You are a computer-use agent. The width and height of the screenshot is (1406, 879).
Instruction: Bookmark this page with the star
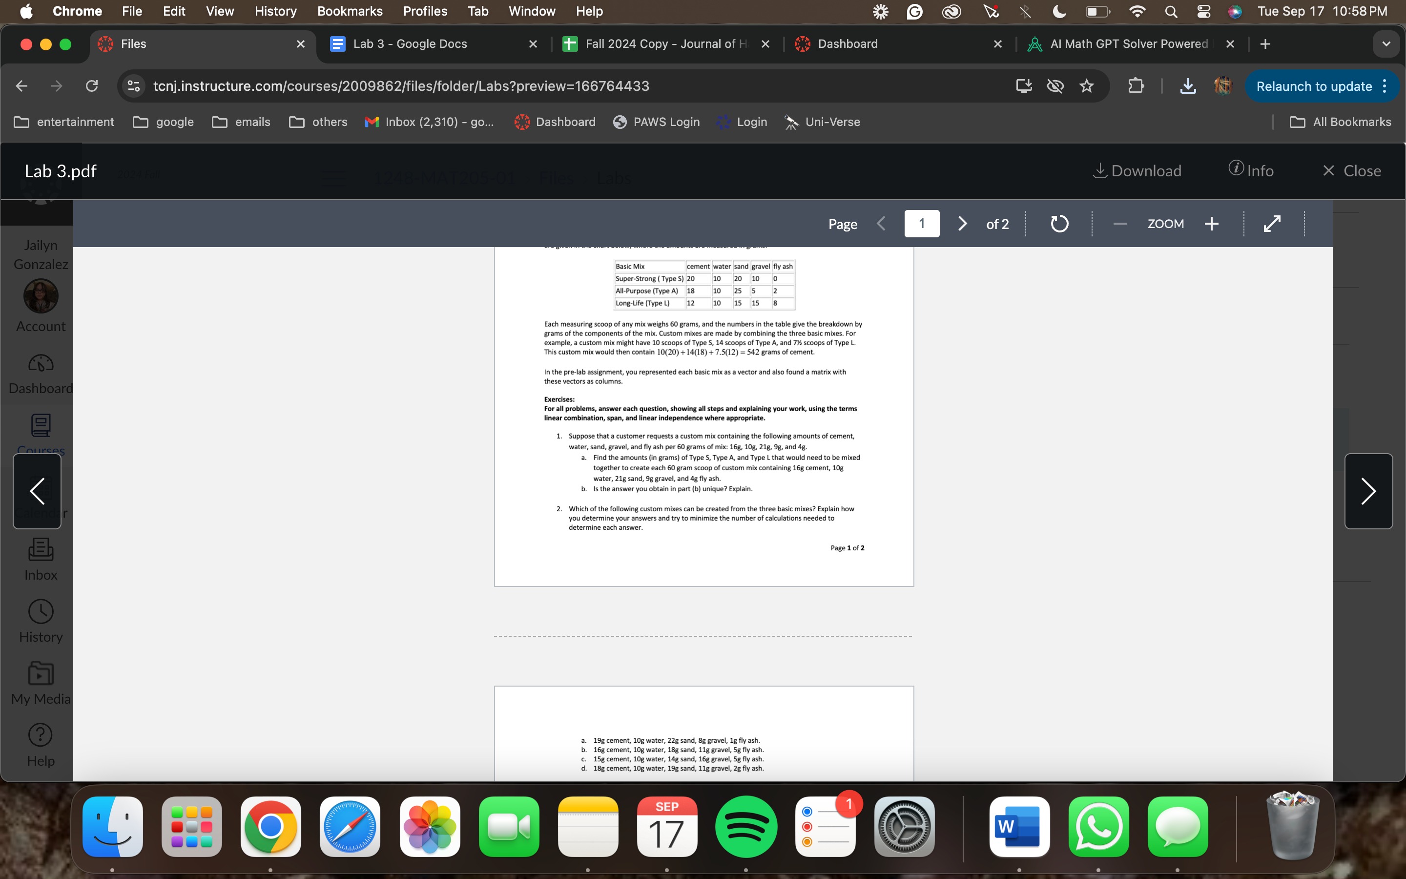tap(1086, 86)
